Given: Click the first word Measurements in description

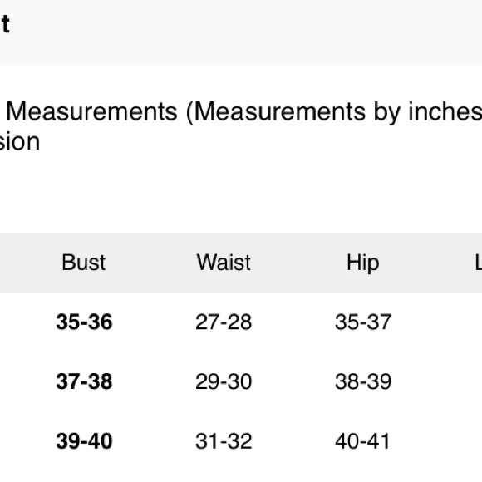Looking at the screenshot, I should coord(92,111).
